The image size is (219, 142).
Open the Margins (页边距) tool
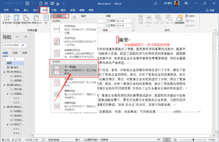(16, 20)
